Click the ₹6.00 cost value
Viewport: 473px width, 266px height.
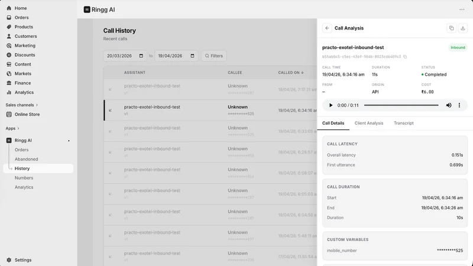pyautogui.click(x=427, y=92)
